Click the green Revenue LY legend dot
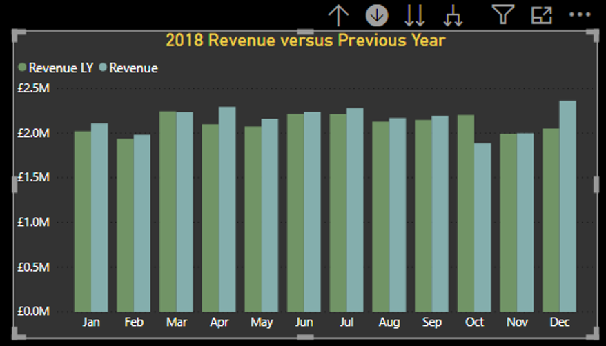Screen dimensions: 606x346 click(x=22, y=68)
